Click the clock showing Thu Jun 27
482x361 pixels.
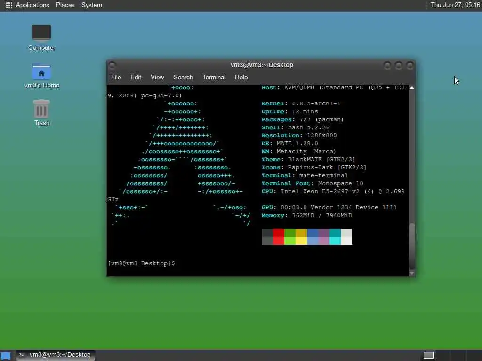coord(455,5)
